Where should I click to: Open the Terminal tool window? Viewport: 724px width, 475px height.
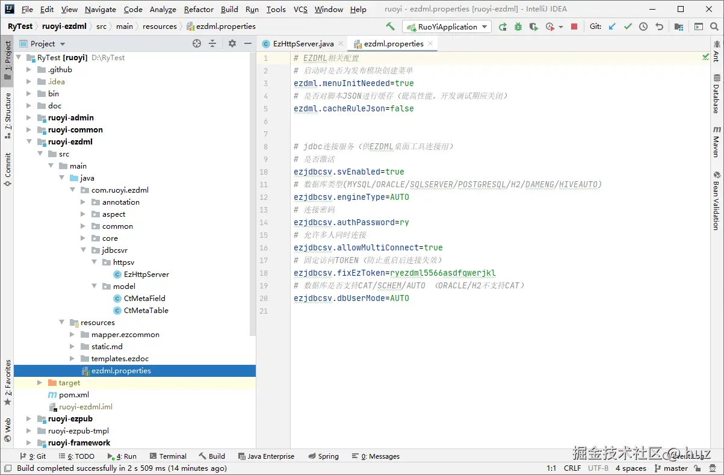pyautogui.click(x=168, y=456)
